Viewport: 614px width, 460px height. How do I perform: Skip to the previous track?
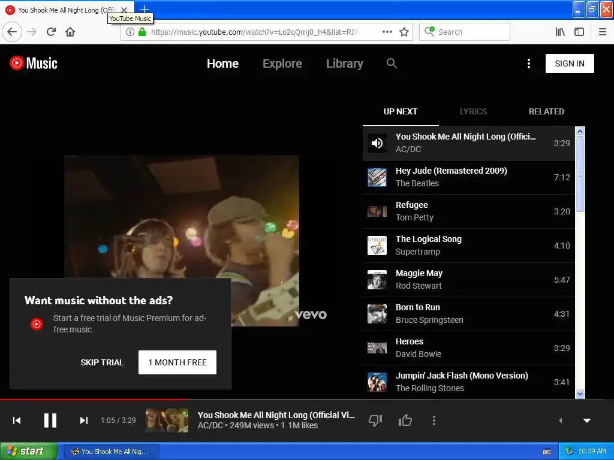click(x=17, y=420)
